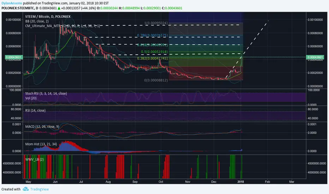This screenshot has width=329, height=194.
Task: Click the May label on time axis
Action: coord(28,182)
